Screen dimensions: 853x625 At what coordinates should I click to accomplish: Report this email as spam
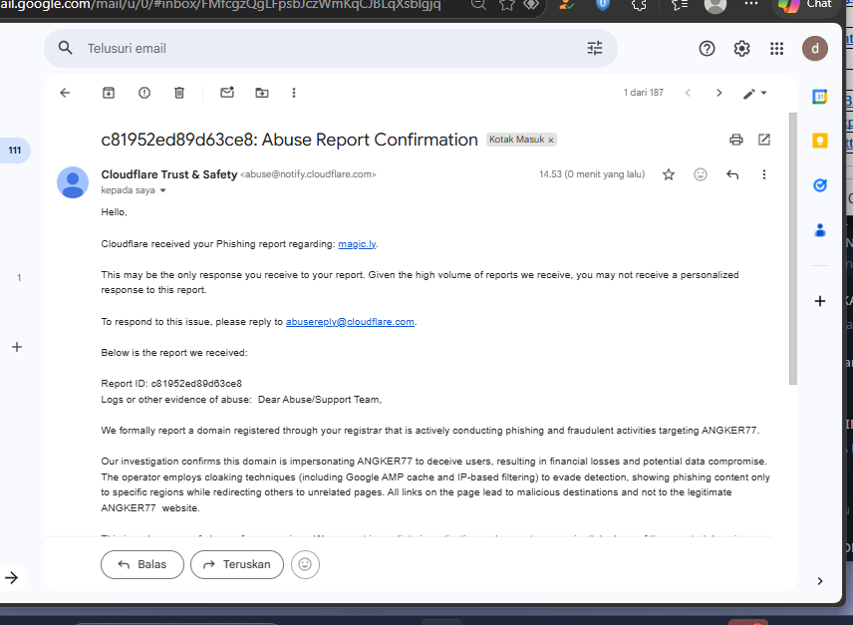click(x=144, y=93)
